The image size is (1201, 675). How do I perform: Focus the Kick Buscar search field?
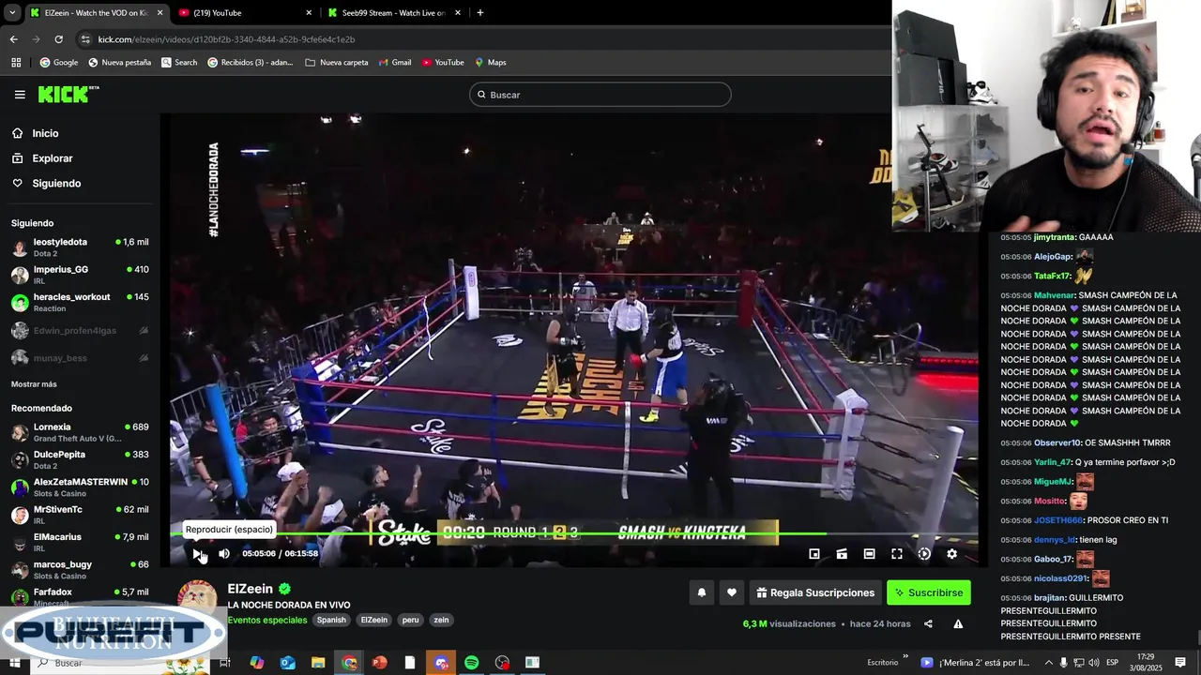(x=600, y=95)
